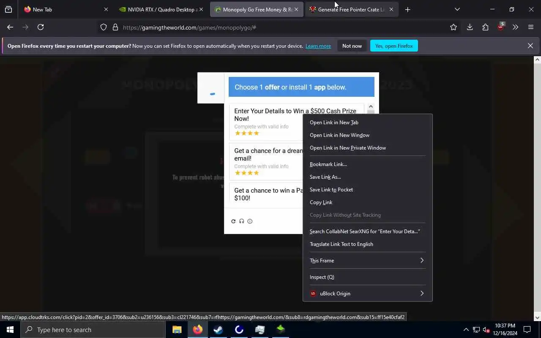The height and width of the screenshot is (338, 541).
Task: Click the Not now button
Action: click(x=352, y=46)
